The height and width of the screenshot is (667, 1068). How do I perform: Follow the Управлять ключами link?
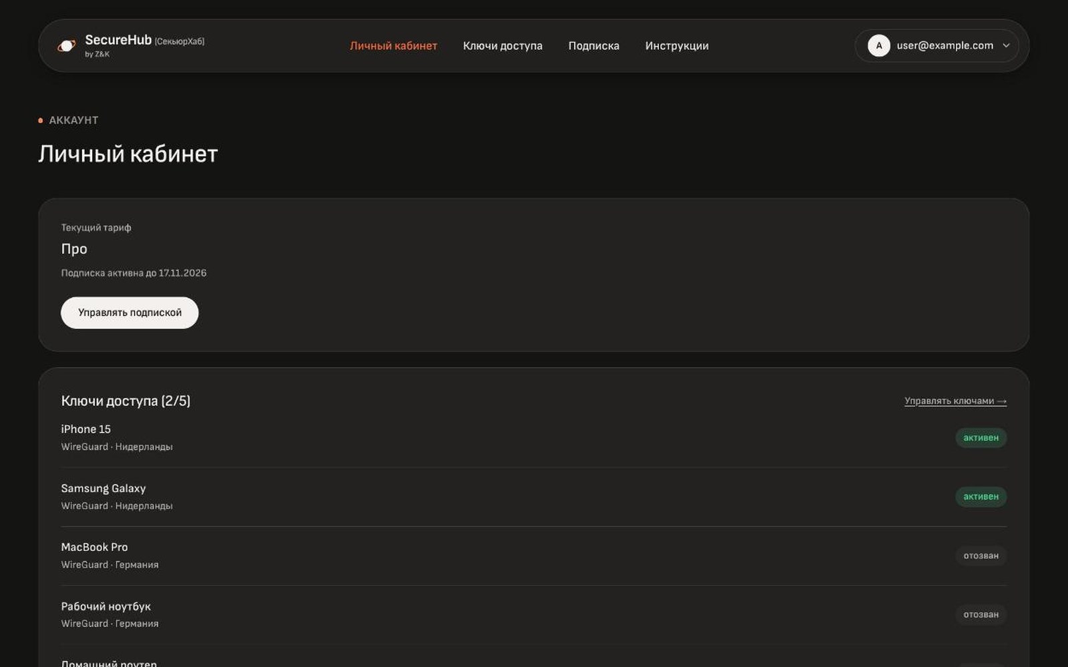(x=955, y=401)
